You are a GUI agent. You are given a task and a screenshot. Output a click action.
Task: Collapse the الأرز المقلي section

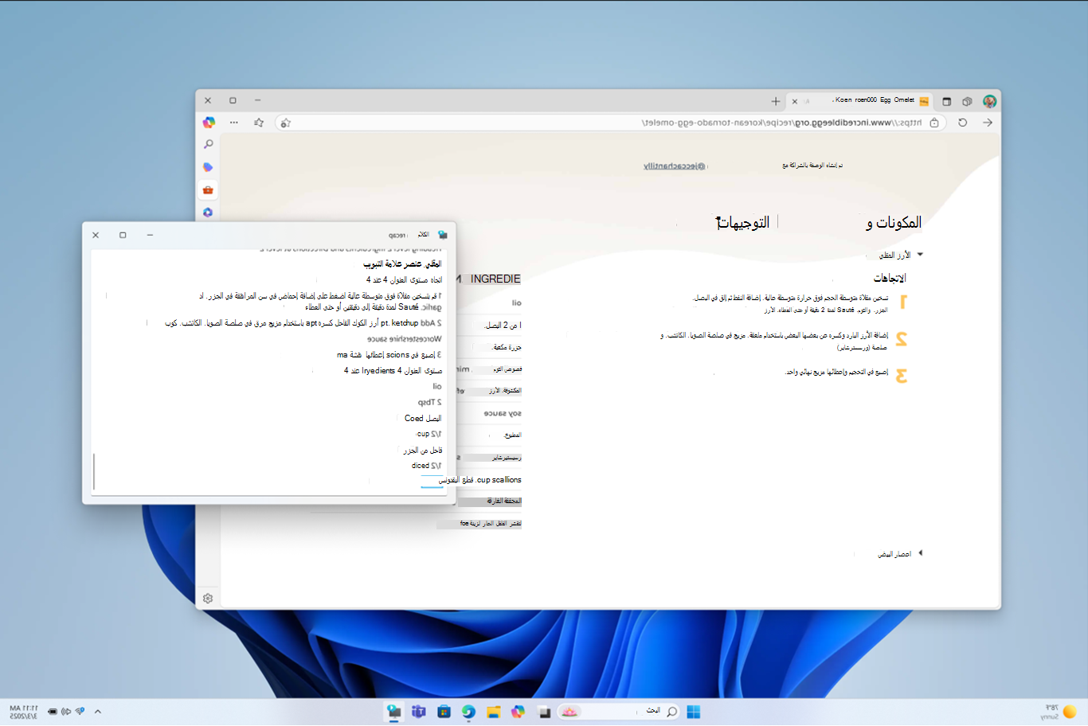[x=920, y=255]
